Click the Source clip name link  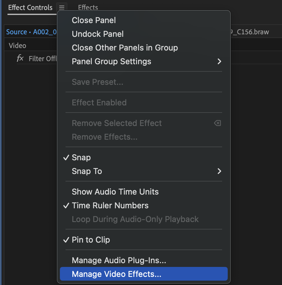click(17, 31)
